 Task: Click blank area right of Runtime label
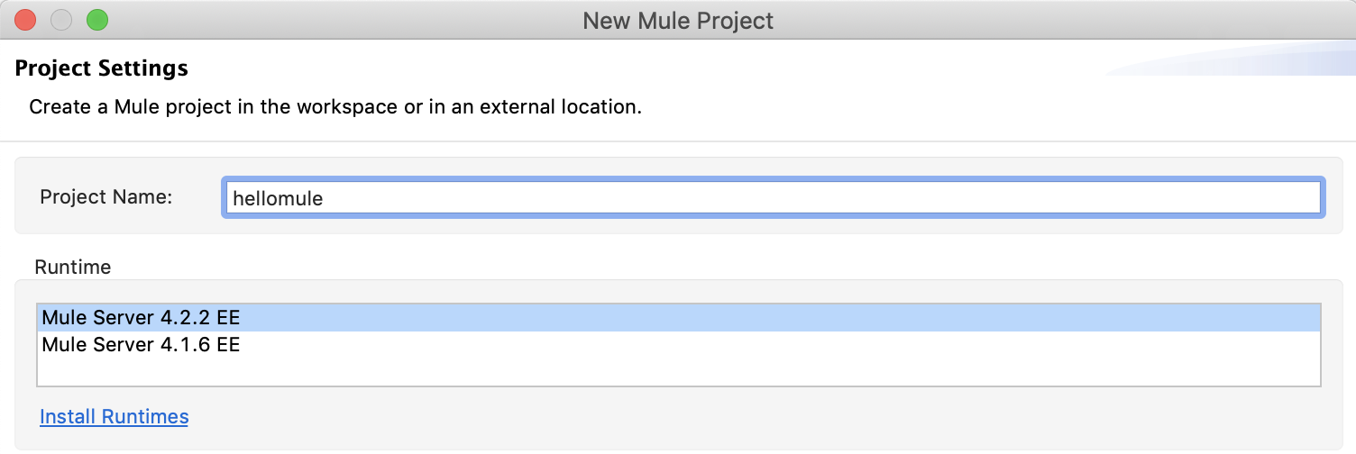[x=631, y=267]
